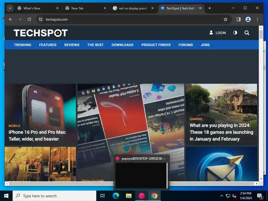Open the REVIEWS section

pos(72,45)
